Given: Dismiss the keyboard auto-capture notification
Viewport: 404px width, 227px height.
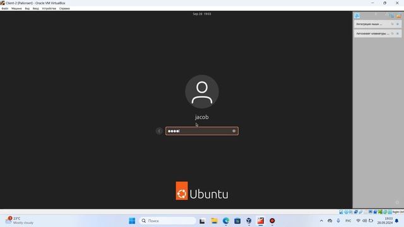Looking at the screenshot, I should coord(397,33).
